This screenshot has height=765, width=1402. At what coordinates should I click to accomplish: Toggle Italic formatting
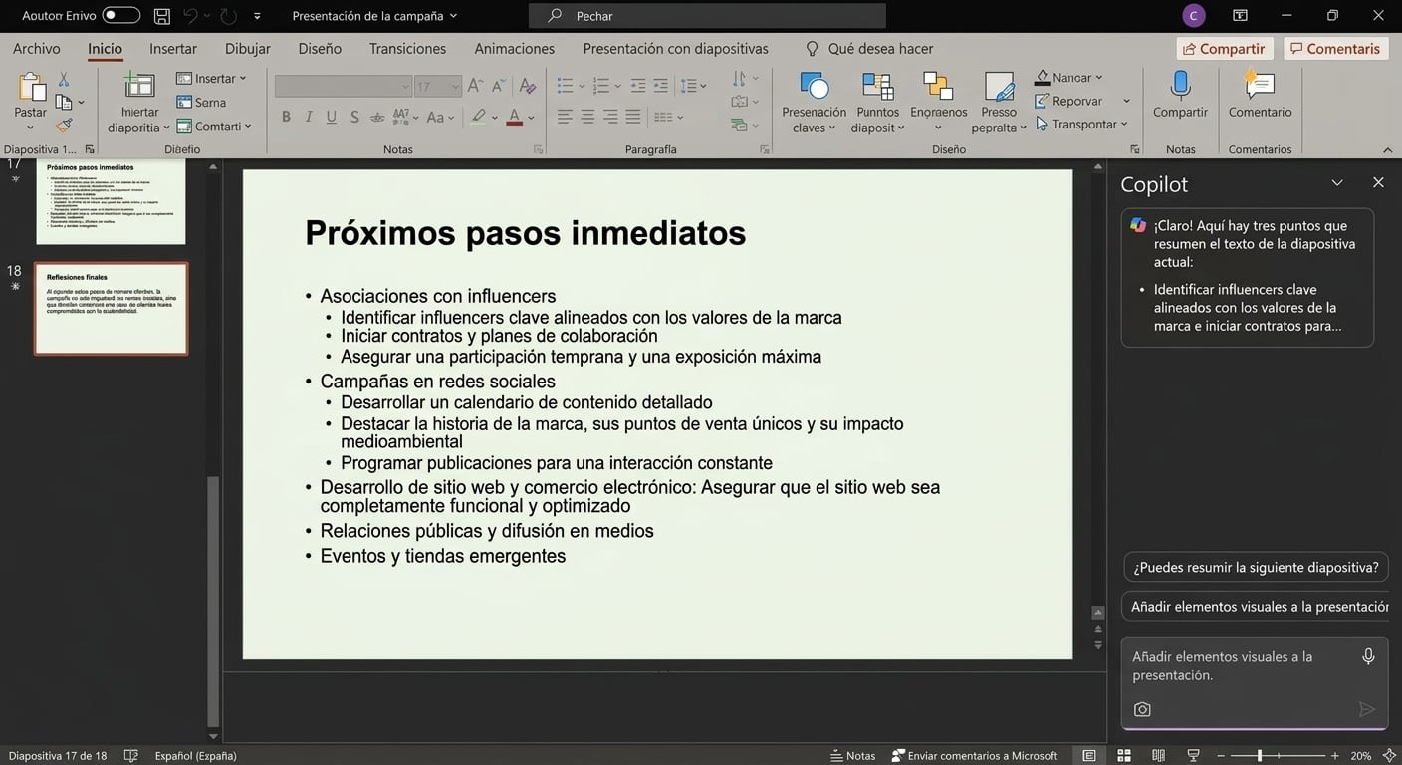(309, 117)
